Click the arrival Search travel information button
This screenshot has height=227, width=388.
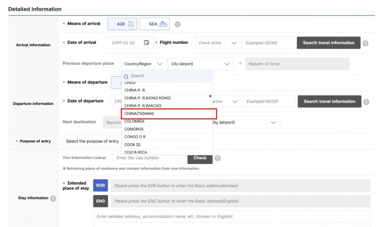click(329, 43)
